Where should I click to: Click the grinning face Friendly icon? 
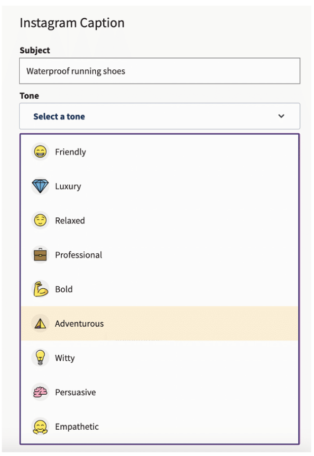click(40, 151)
